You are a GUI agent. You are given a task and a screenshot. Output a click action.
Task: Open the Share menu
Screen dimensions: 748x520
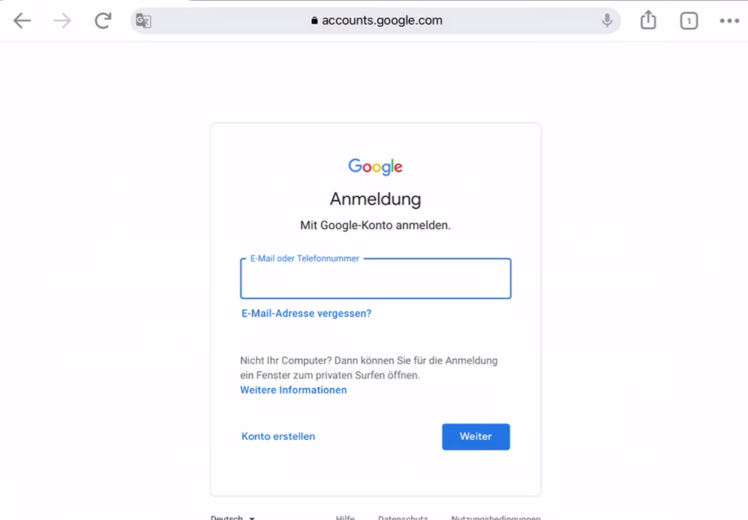pos(648,20)
